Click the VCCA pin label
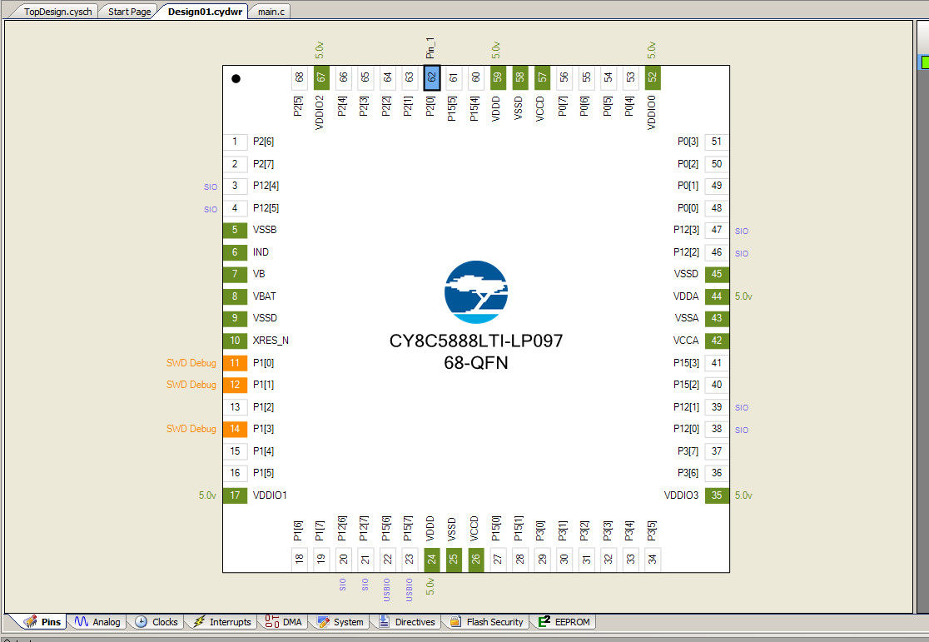The image size is (929, 642). click(x=686, y=341)
